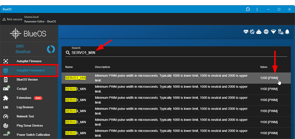Click the BlueOS Version download icon
The image size is (295, 139).
pyautogui.click(x=6, y=79)
